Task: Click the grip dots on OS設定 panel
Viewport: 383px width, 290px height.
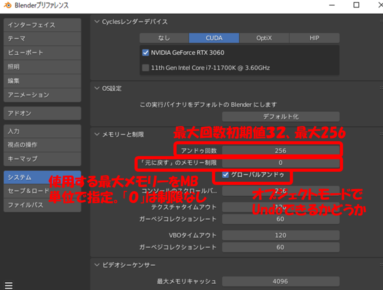Action: 381,88
